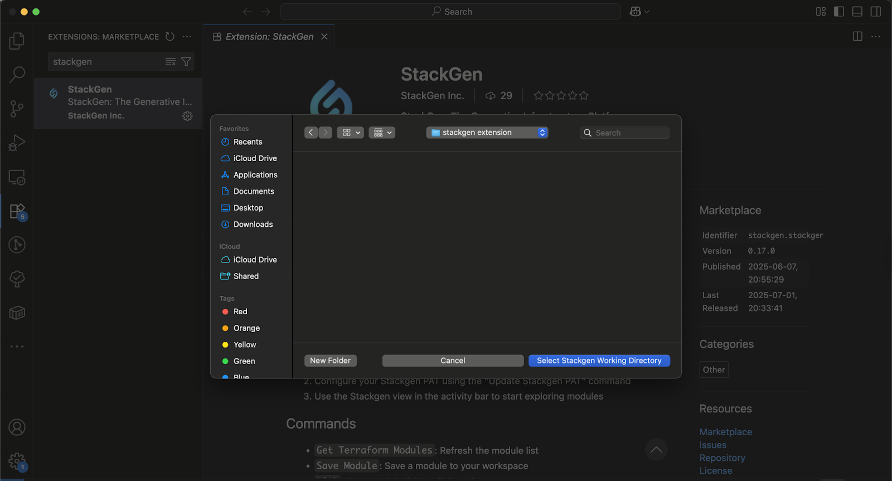Open editor more actions menu
892x481 pixels.
point(876,37)
